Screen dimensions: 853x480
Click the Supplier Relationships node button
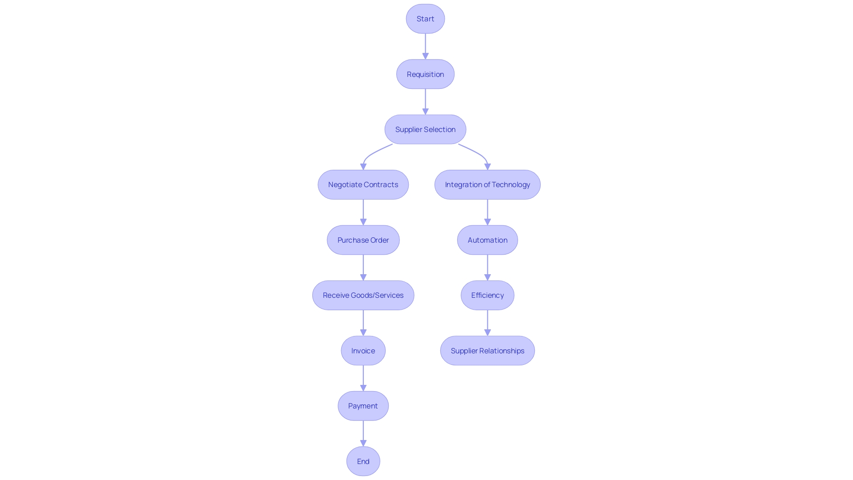[x=487, y=351]
